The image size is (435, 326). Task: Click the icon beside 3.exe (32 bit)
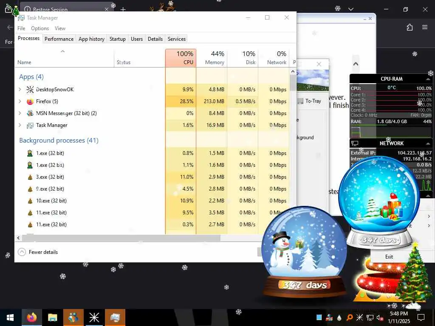click(x=30, y=177)
